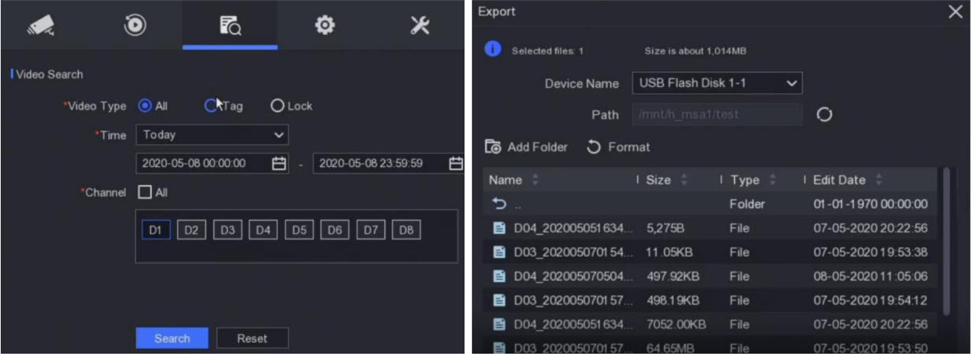
Task: Open the playback icon in top bar
Action: (134, 25)
